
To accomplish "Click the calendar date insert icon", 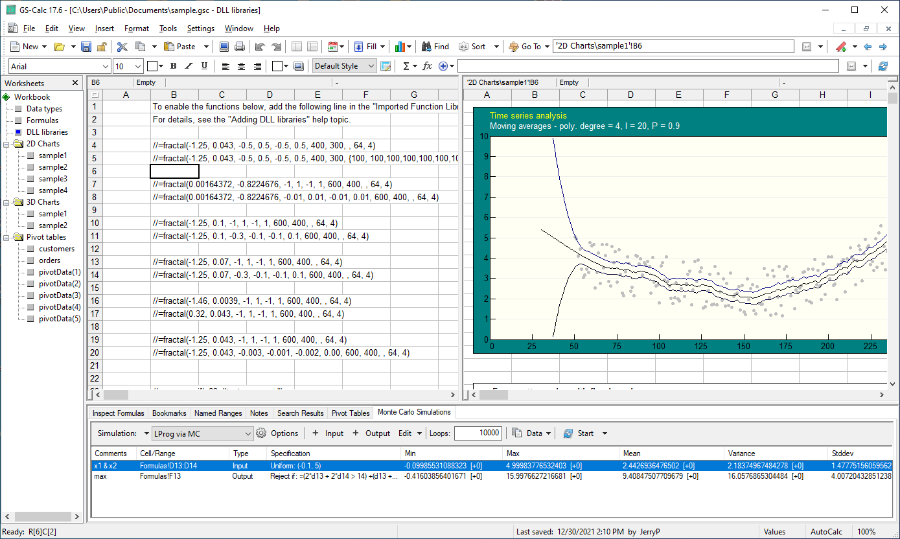I will 333,47.
